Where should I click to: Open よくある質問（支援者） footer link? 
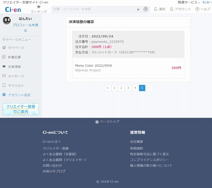point(60,154)
